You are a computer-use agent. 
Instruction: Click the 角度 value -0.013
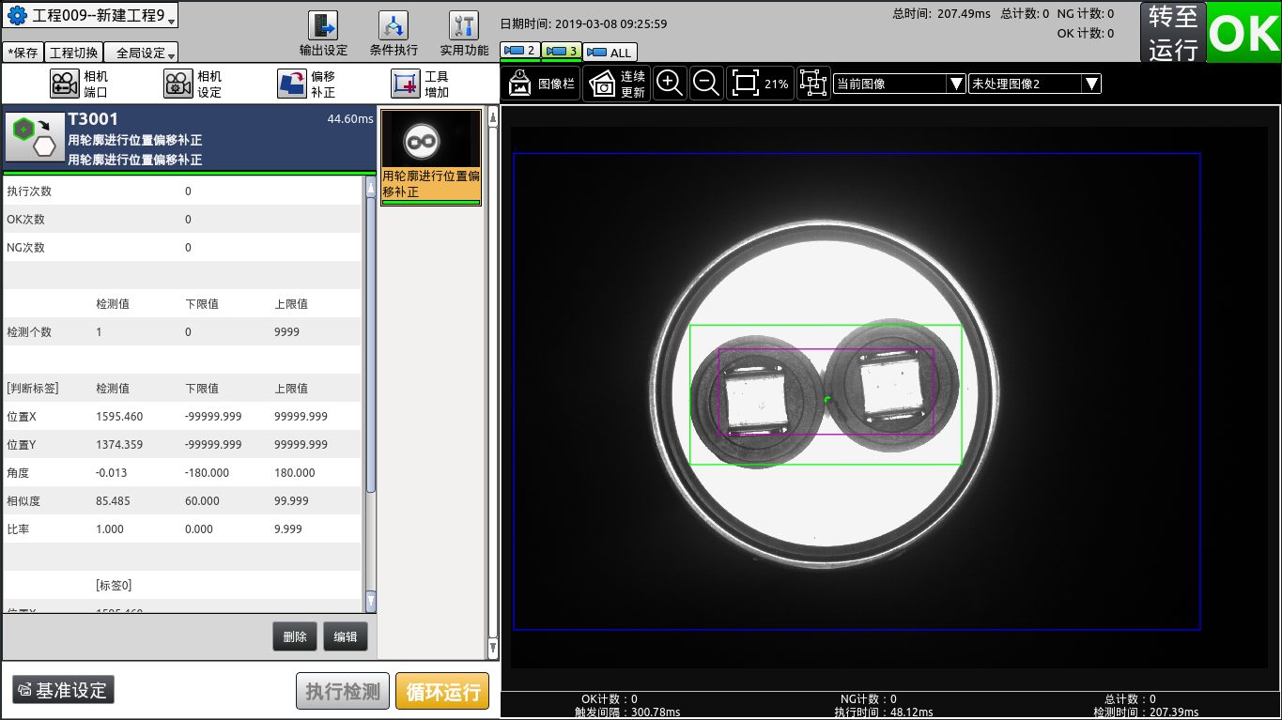(x=111, y=473)
